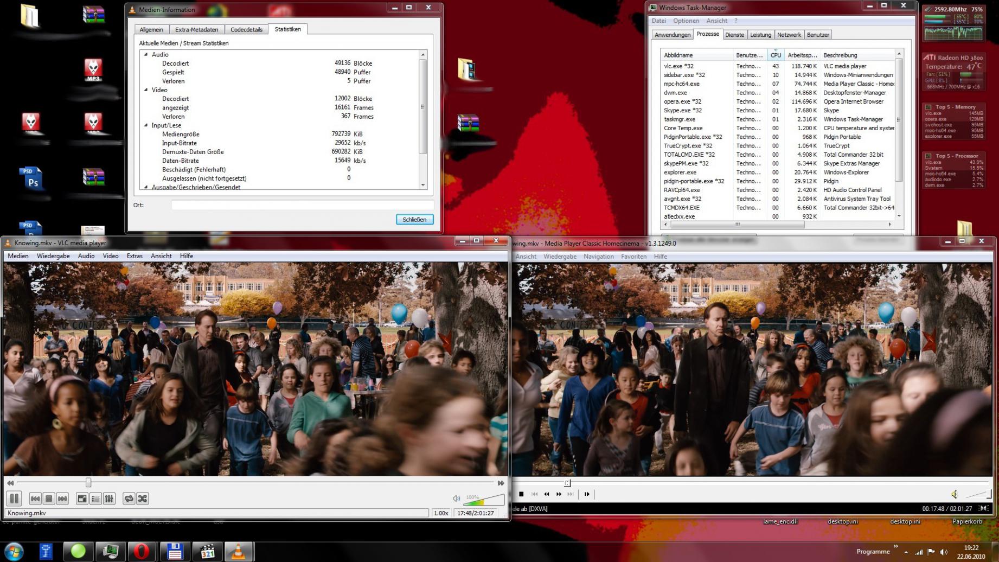
Task: Switch to Allgemein tab in Medien-Information
Action: click(151, 30)
